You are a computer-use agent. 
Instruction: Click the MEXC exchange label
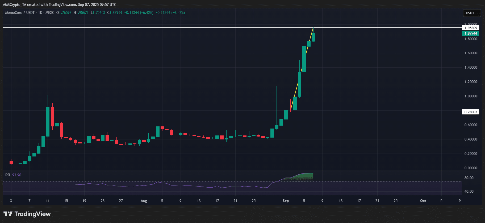pyautogui.click(x=50, y=13)
